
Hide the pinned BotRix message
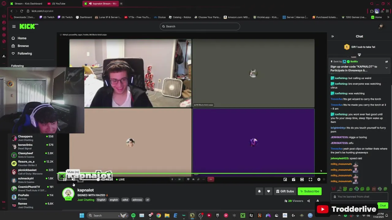pos(386,61)
